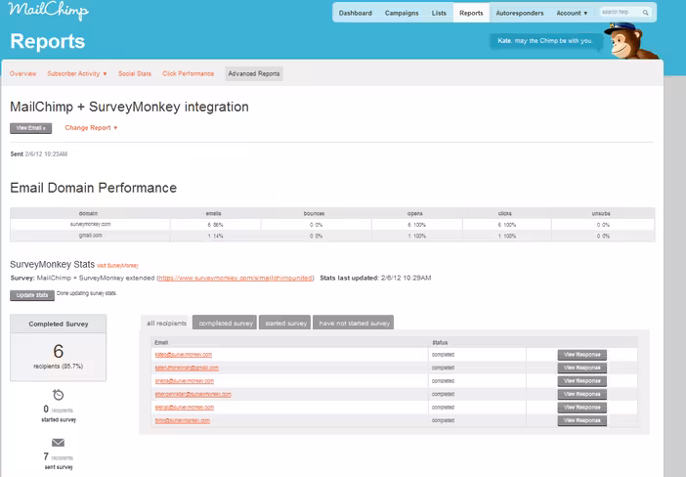
Task: Click the Completed Survey count 6
Action: point(59,351)
